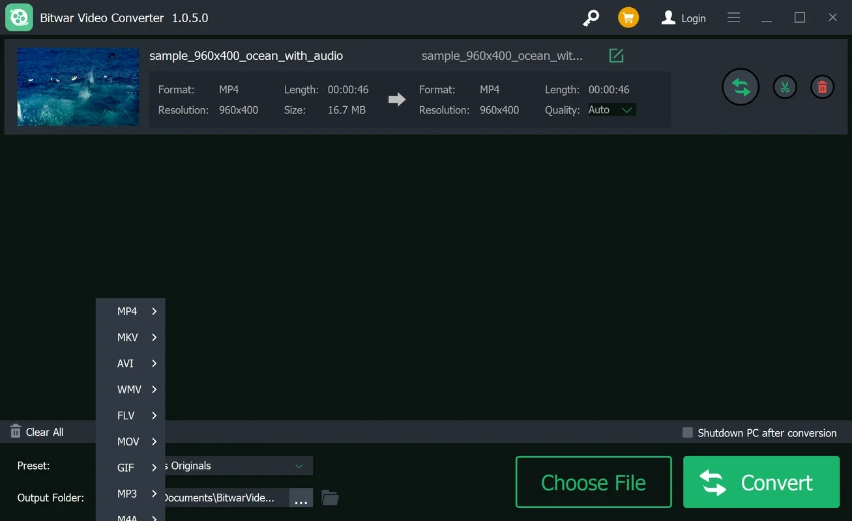Open the Preset dropdown arrow
This screenshot has height=521, width=852.
click(x=299, y=466)
